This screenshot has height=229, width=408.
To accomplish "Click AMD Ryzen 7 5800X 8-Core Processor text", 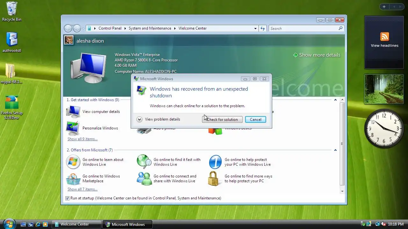I will (x=146, y=60).
